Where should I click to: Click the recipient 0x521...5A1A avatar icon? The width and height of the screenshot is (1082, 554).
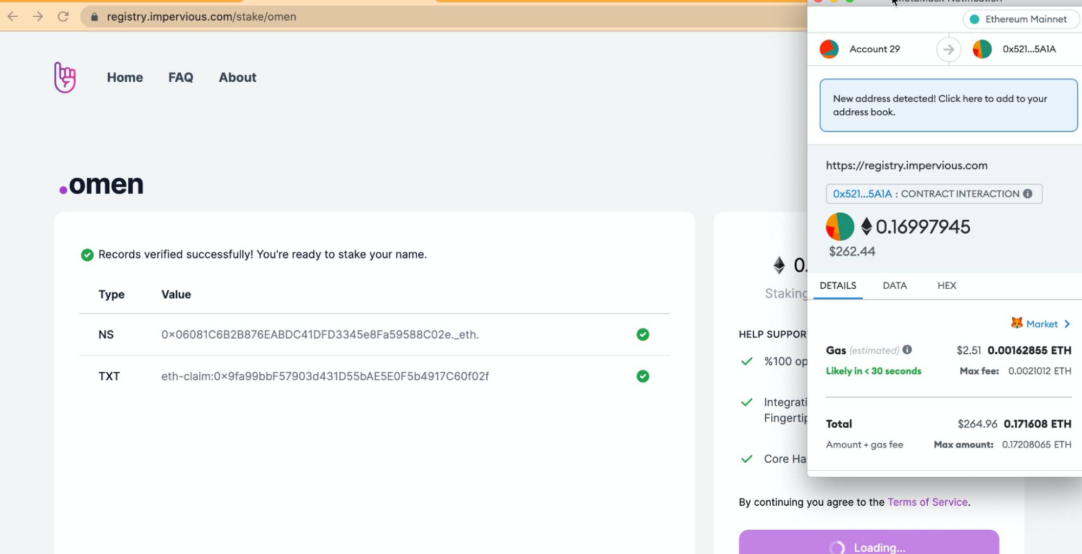(982, 49)
